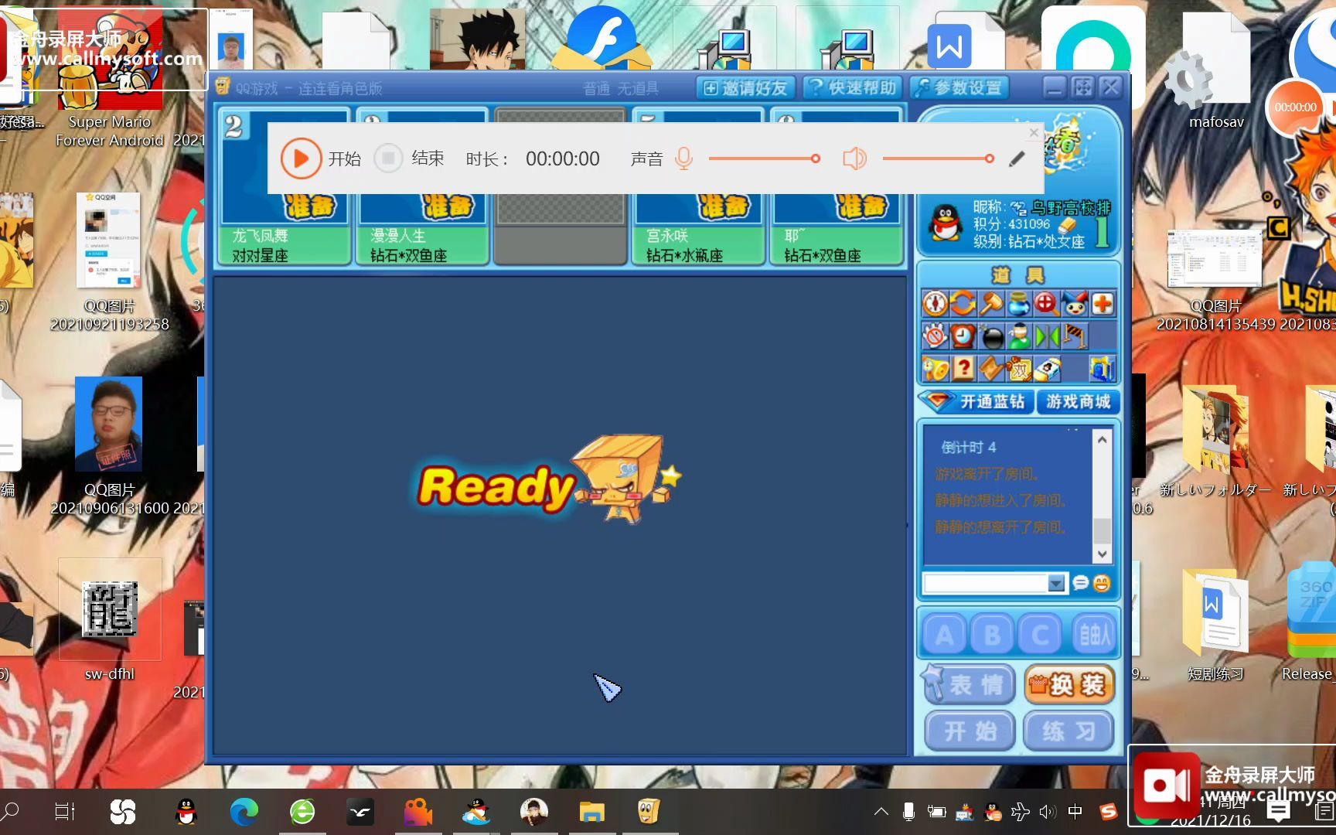Click the QQ penguin avatar in profile panel
Image resolution: width=1336 pixels, height=835 pixels.
(945, 223)
